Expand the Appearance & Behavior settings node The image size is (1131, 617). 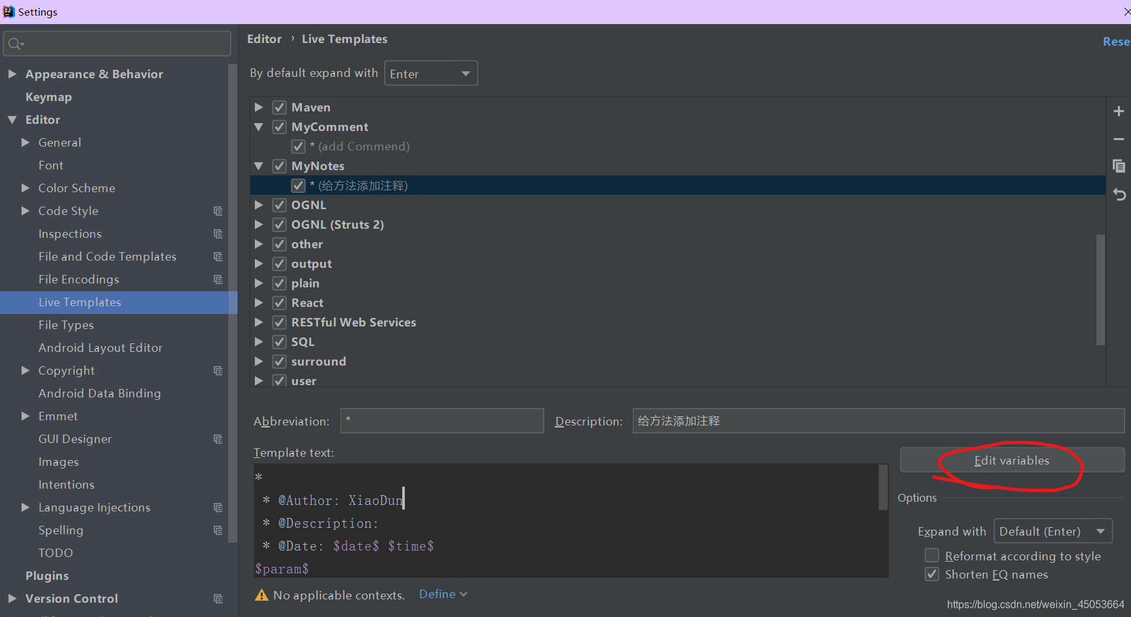12,74
